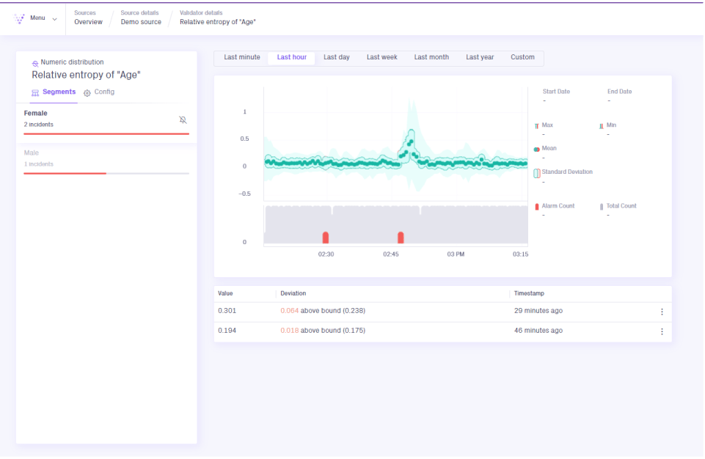Click the Start Date label
The image size is (705, 459).
[x=556, y=91]
